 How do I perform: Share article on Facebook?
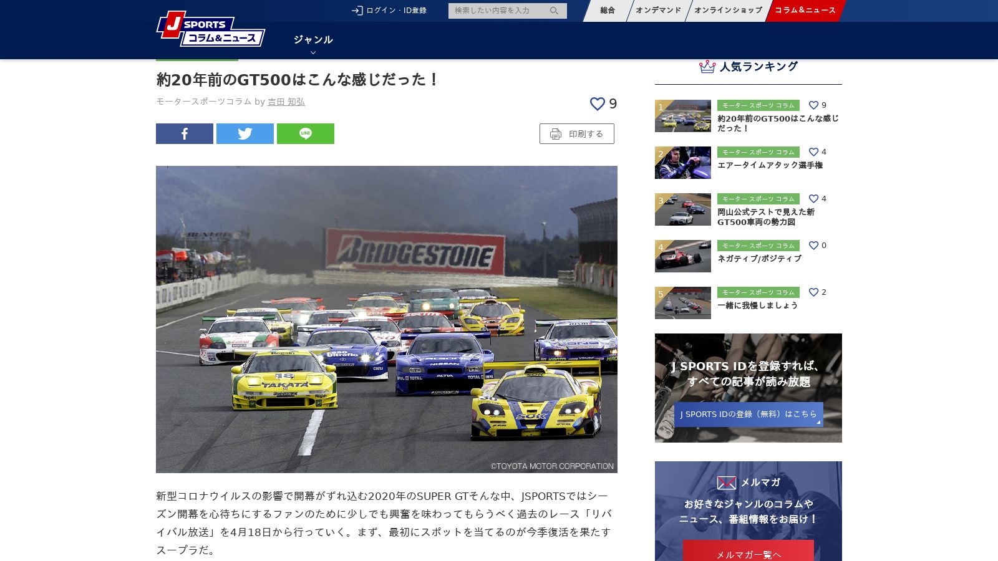coord(185,133)
